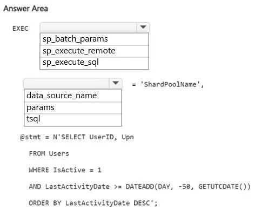Viewport: 255px width, 211px height.
Task: Select sp_batch_params option
Action: pos(94,39)
